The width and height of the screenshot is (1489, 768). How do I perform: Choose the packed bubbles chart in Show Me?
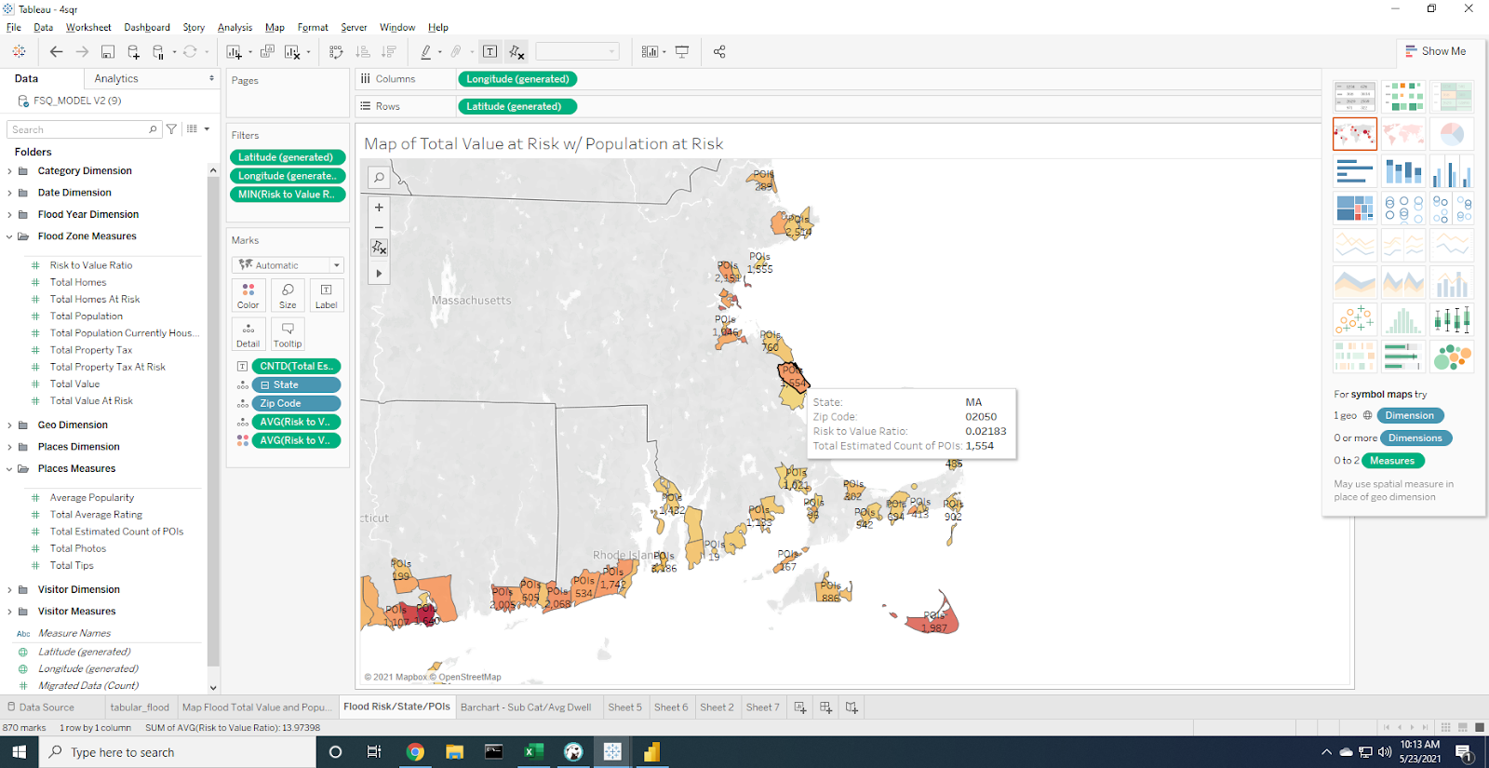pos(1452,356)
